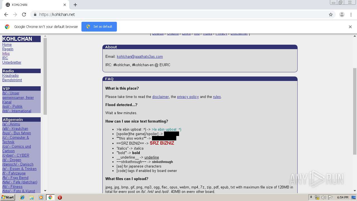Screen dimensions: 357x201
Task: Open the volume speaker tray icon
Action: 324,197
